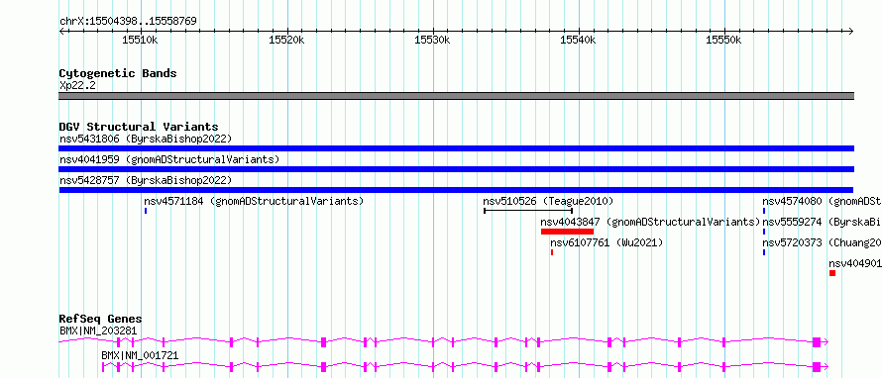Viewport: 882px width, 378px height.
Task: Click the 15530k ruler tick label
Action: [432, 40]
